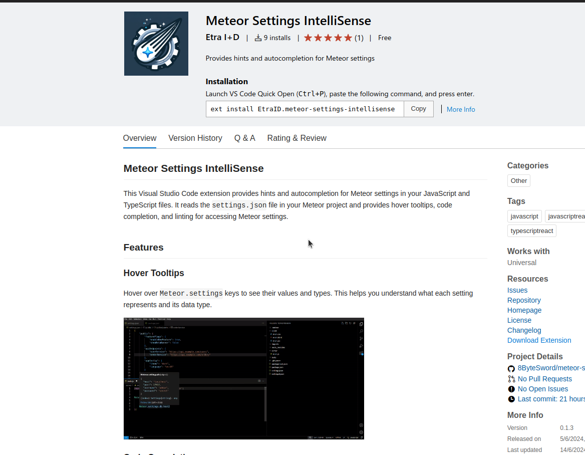
Task: Click the GitHub icon next to 8ByteSword repository
Action: (x=511, y=368)
